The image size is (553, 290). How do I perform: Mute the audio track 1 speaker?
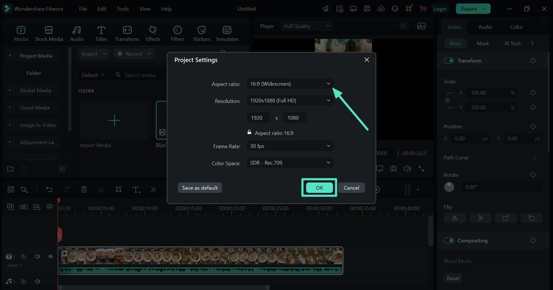[37, 282]
